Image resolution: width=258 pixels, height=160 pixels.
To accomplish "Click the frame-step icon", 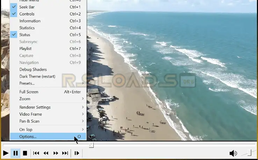I will point(77,153).
